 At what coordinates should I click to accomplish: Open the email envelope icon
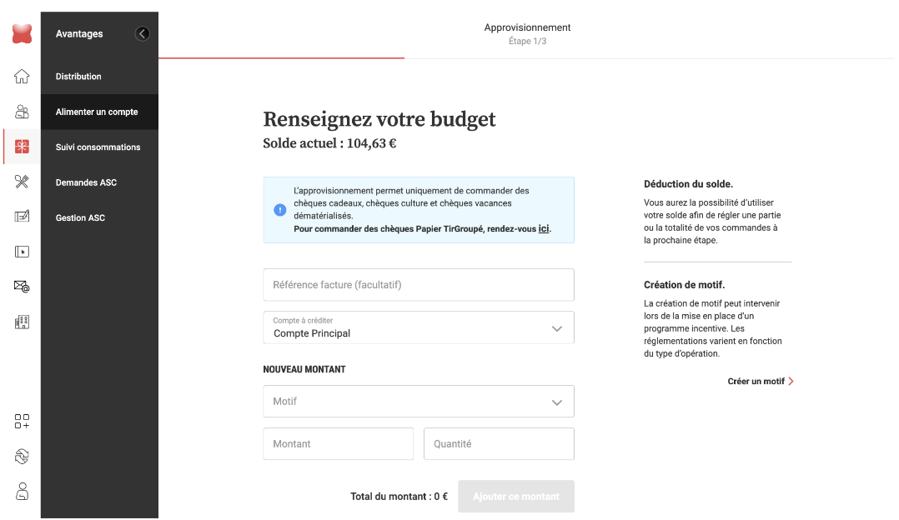pos(22,287)
